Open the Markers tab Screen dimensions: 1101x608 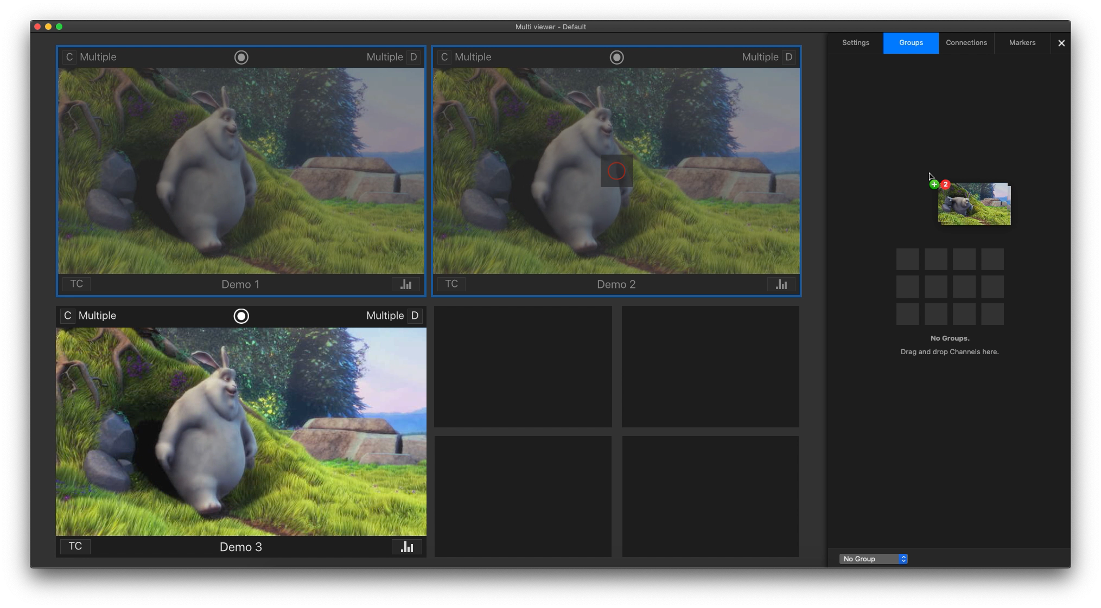(x=1022, y=43)
